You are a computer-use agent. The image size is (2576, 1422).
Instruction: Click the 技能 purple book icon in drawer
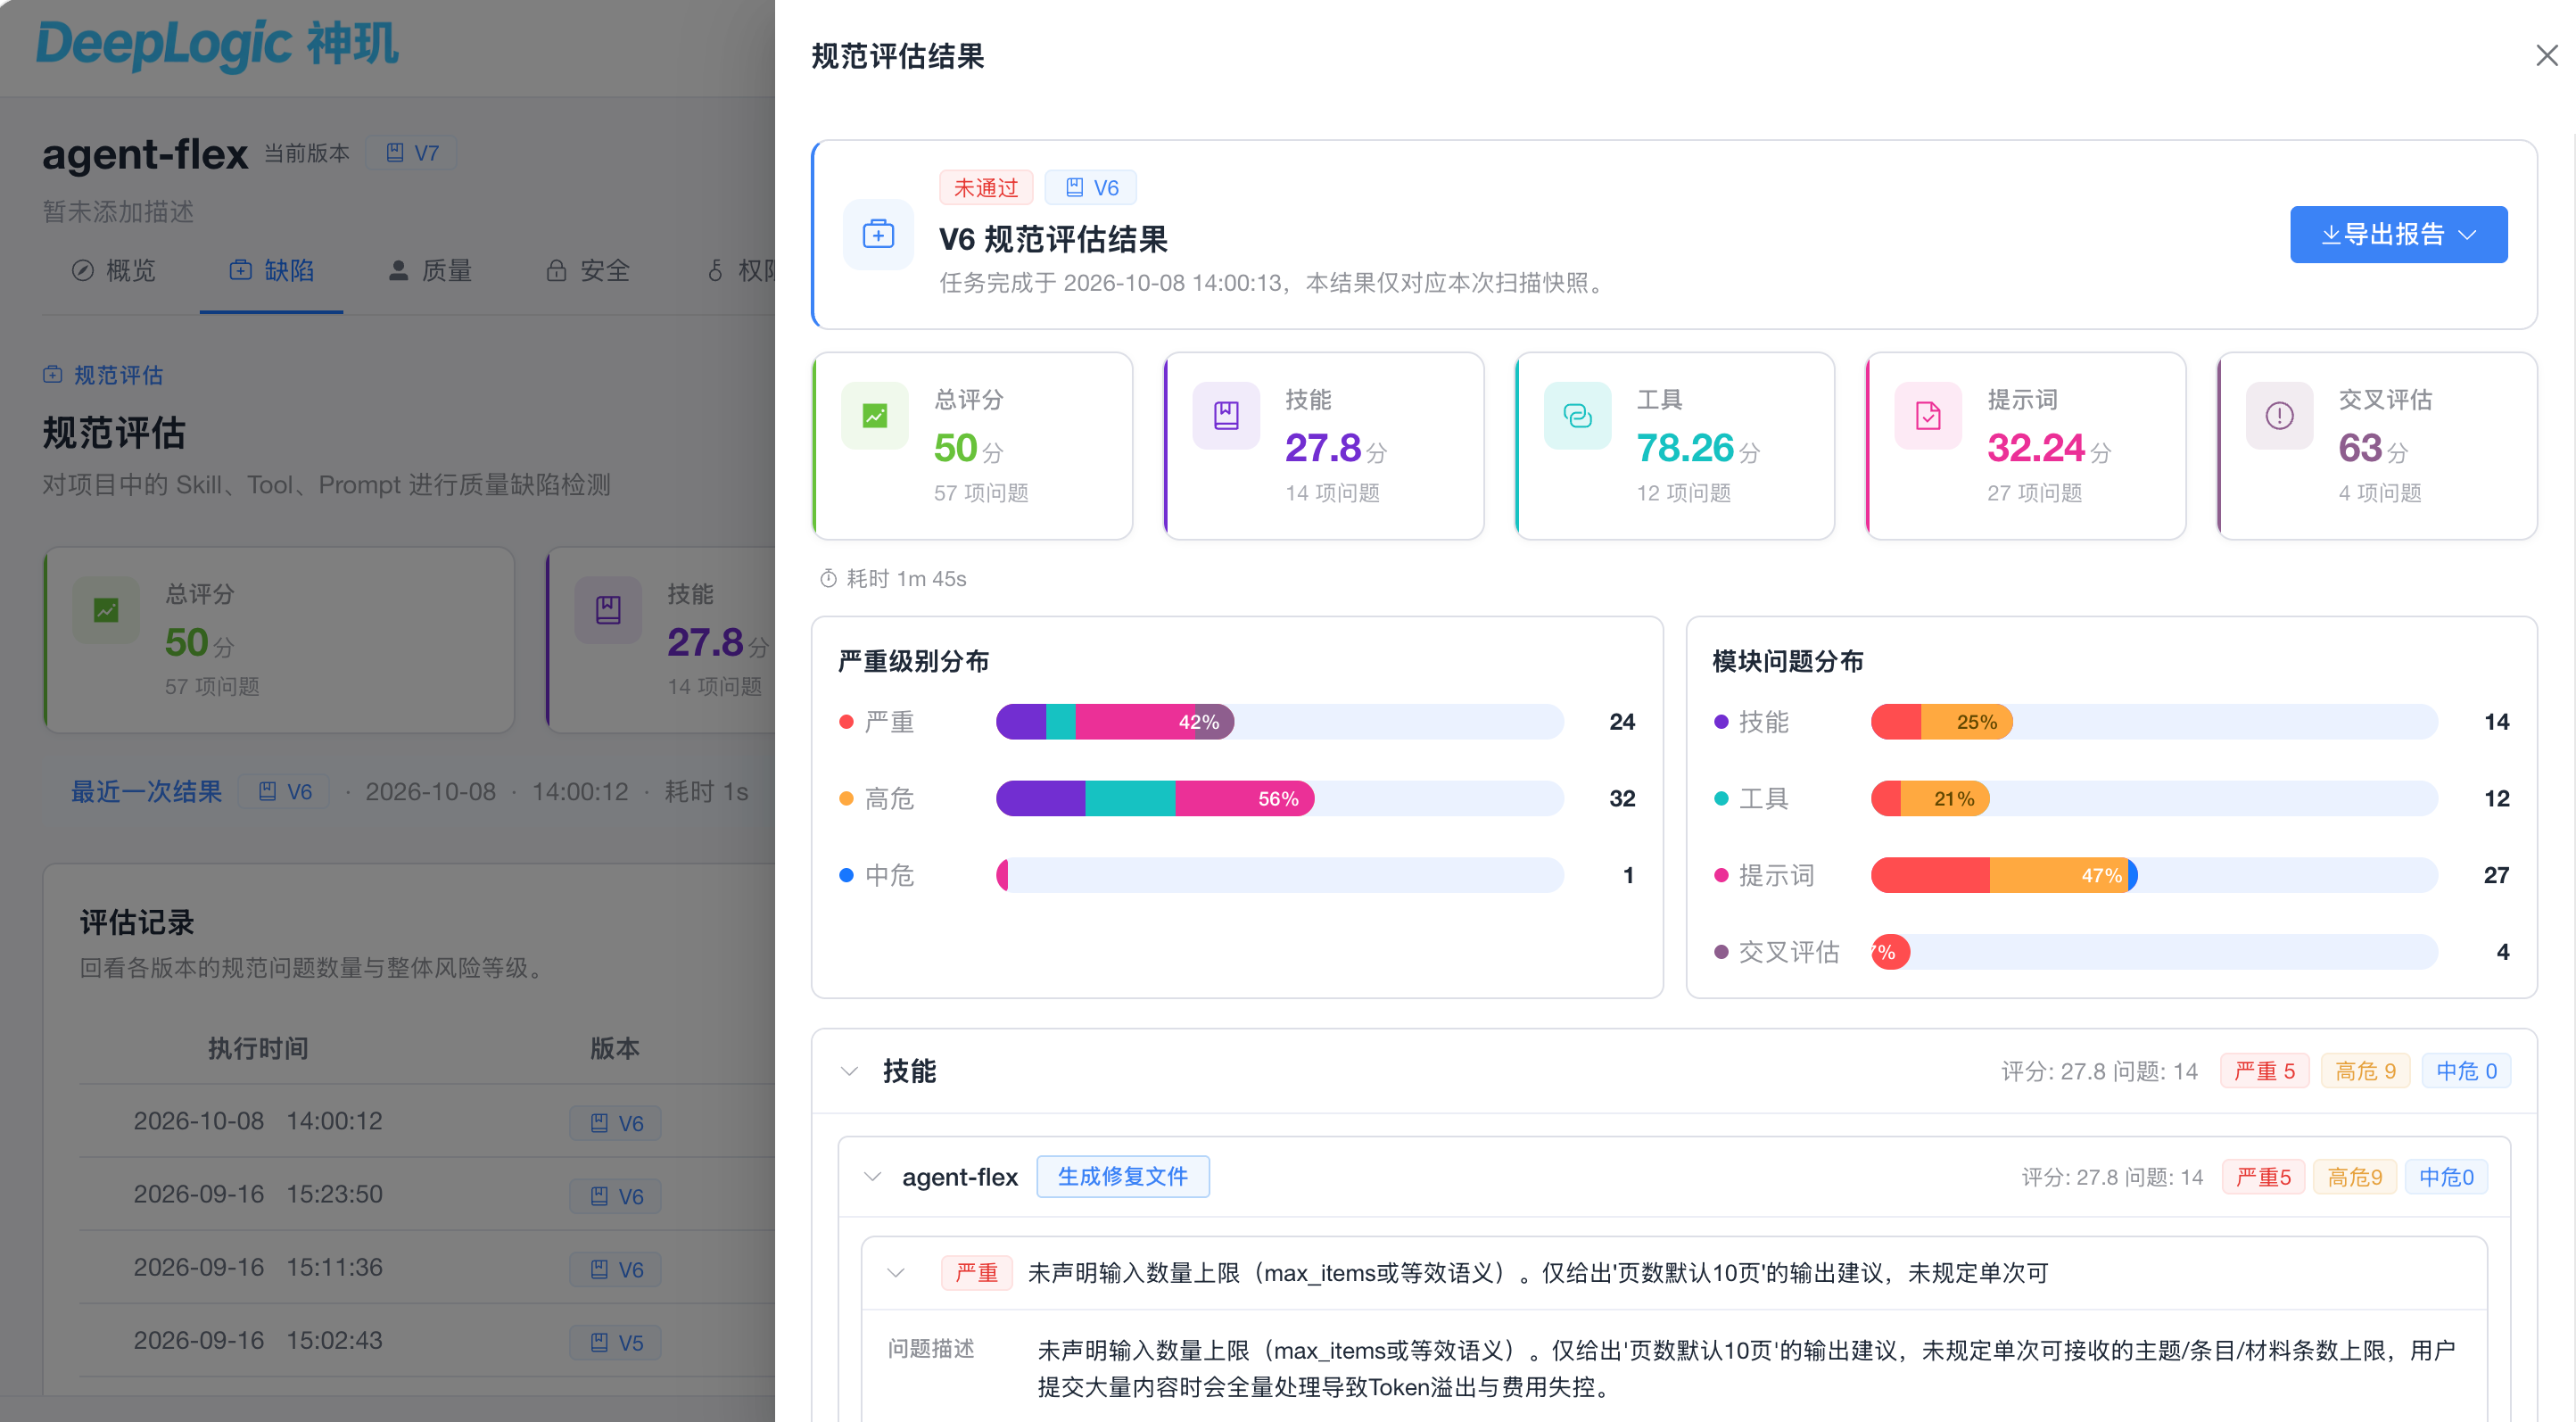[1226, 416]
